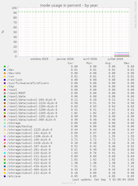
Task: Select /storage/subvol-210-disk-0 label
Action: pyautogui.click(x=29, y=153)
